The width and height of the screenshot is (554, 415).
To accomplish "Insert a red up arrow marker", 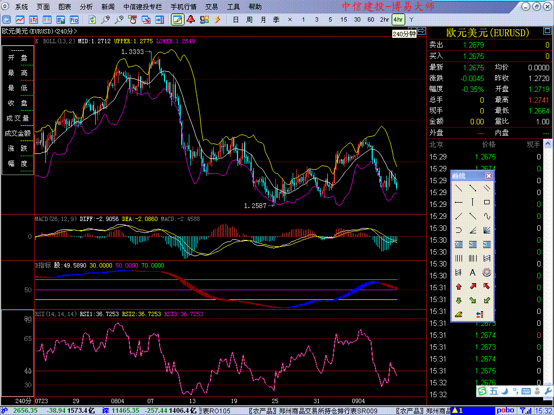I will point(458,286).
